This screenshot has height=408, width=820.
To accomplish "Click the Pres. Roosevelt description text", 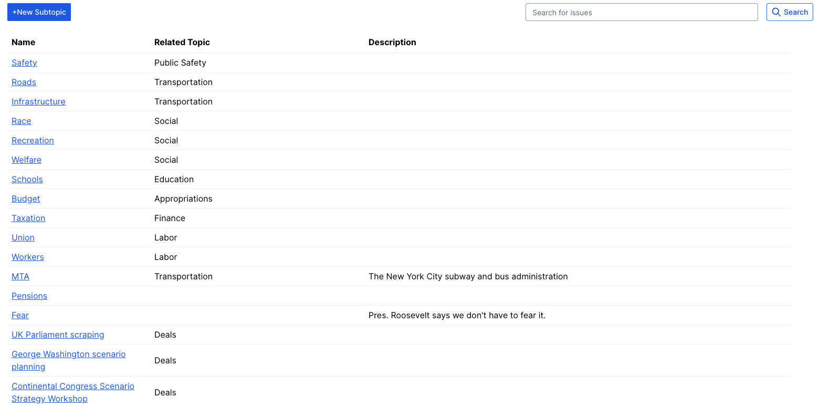I will 457,315.
